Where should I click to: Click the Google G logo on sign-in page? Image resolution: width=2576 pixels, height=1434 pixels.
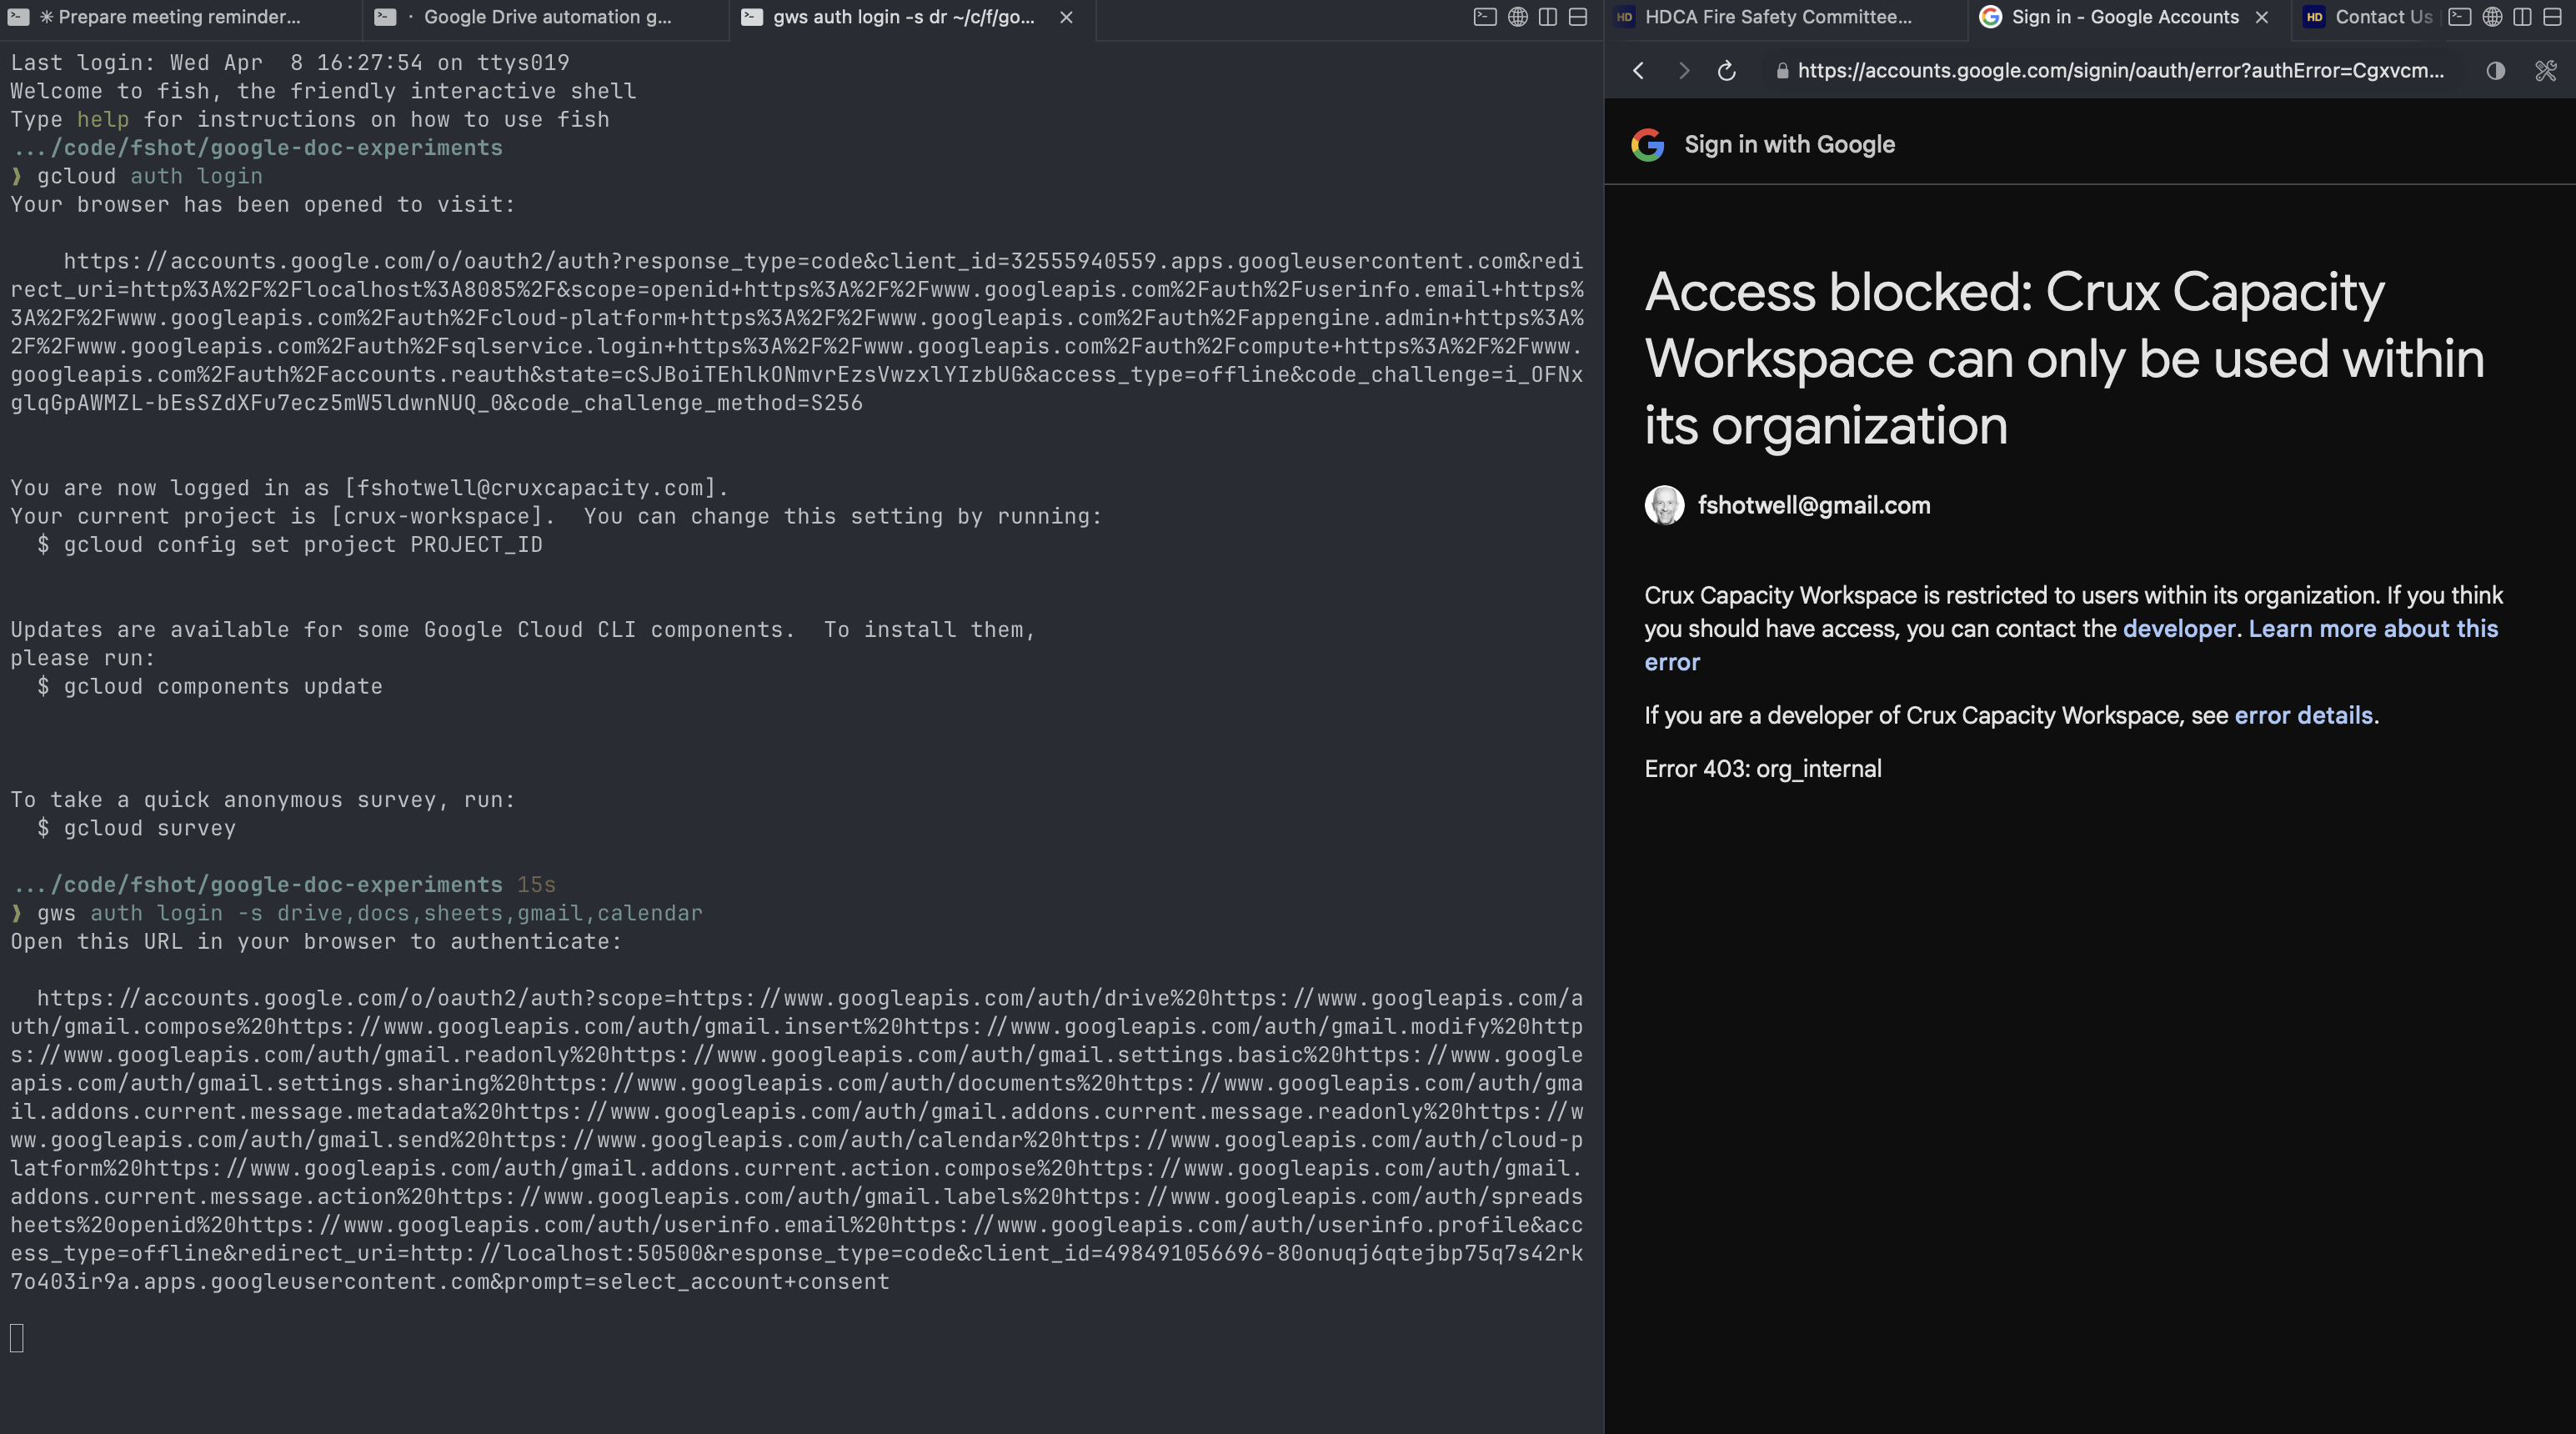1649,143
